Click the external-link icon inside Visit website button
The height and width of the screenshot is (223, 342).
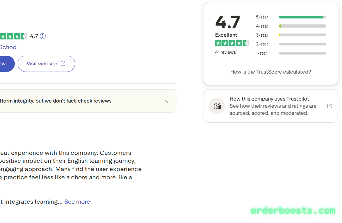tap(63, 64)
